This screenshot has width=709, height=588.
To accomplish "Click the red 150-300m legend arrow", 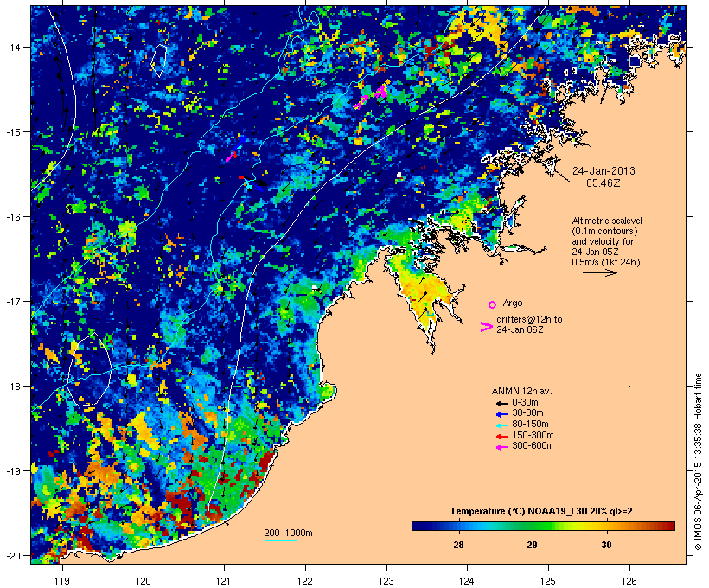I will point(501,437).
